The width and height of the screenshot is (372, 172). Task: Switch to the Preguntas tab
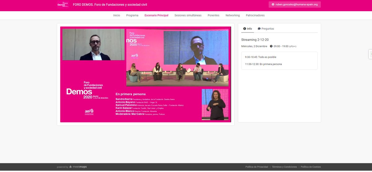266,29
